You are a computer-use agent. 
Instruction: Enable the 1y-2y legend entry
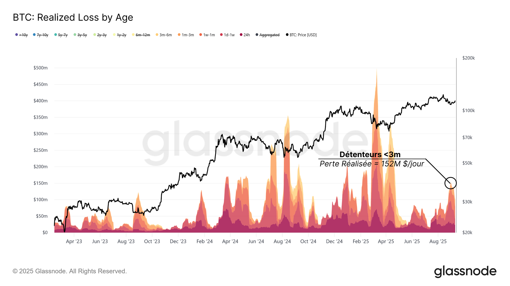[120, 35]
